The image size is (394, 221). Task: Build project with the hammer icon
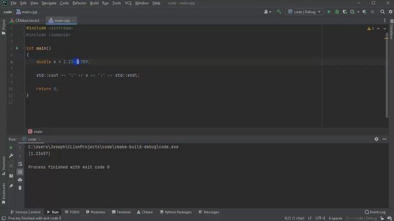coord(279,12)
